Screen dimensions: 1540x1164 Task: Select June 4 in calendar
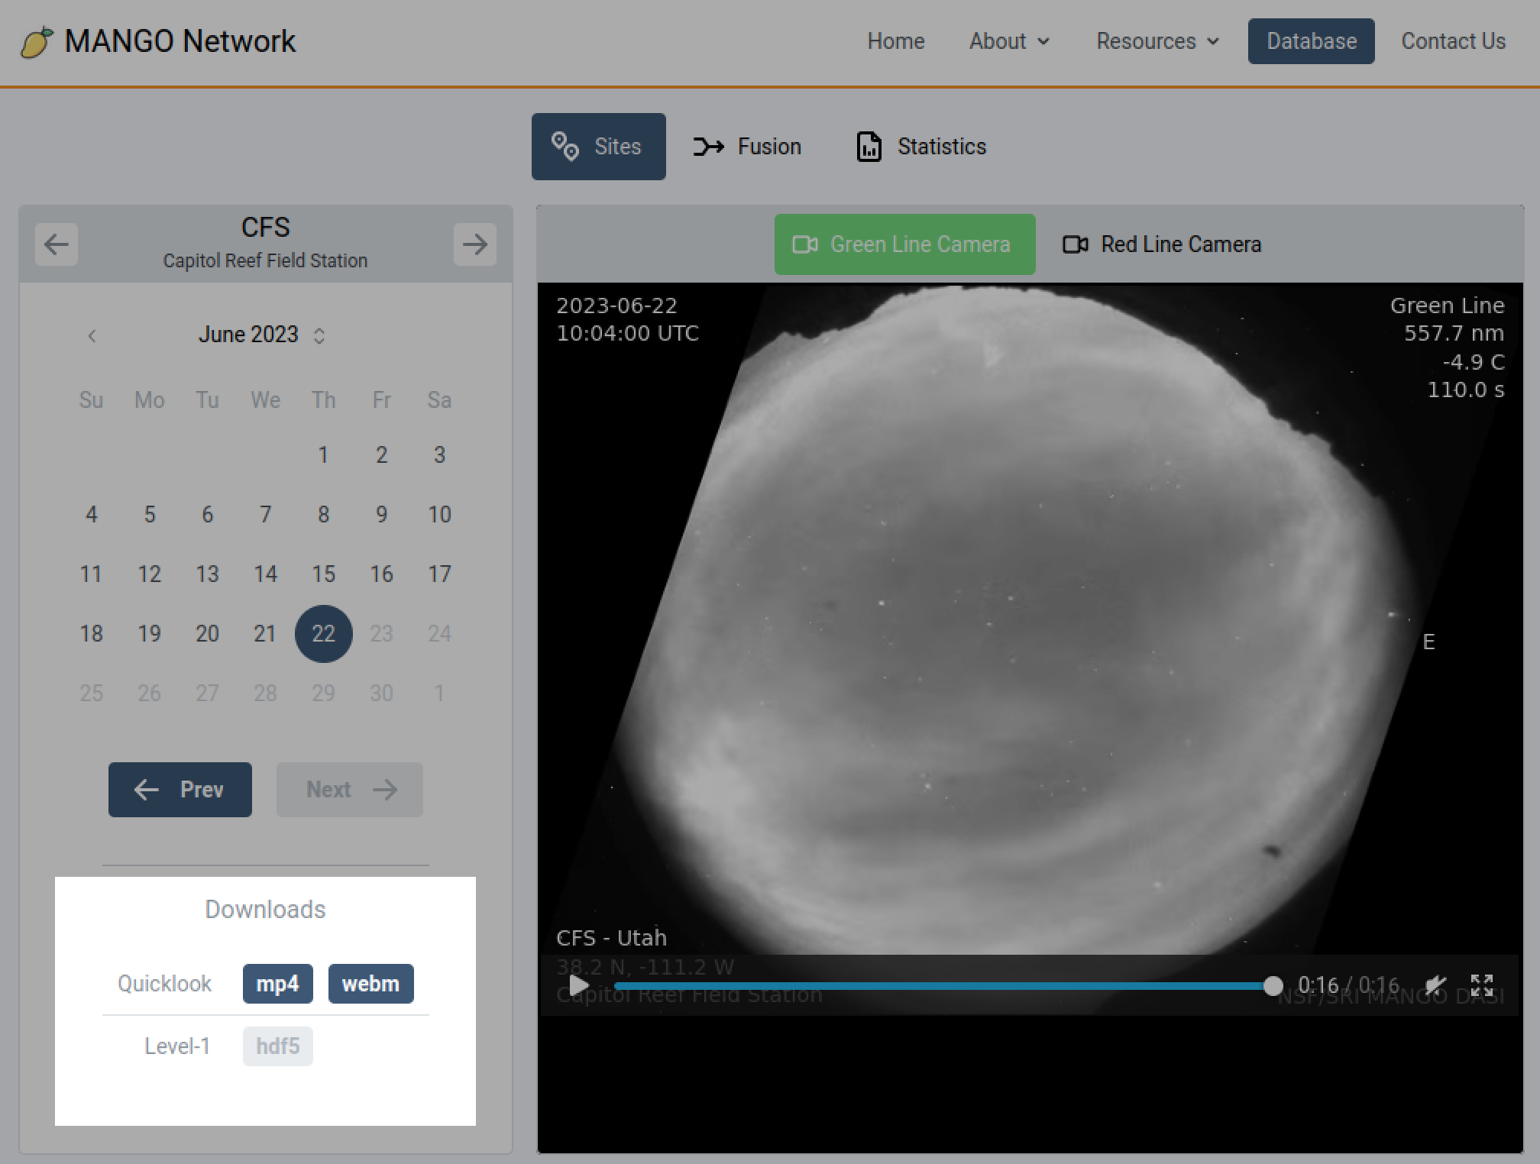[91, 515]
